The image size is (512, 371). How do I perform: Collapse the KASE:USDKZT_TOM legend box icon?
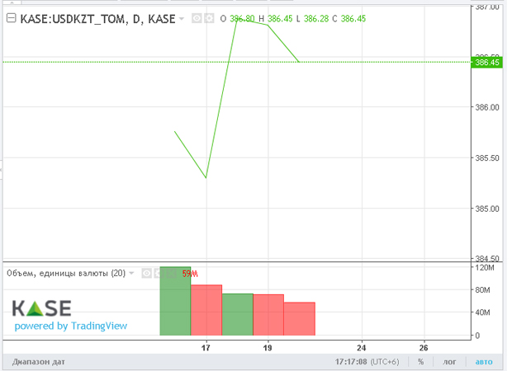(11, 18)
